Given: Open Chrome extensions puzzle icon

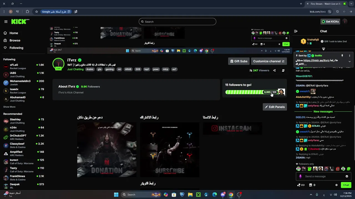Looking at the screenshot, I should [x=27, y=12].
